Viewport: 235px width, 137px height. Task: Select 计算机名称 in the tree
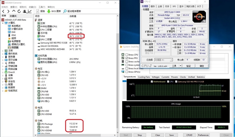pos(15,29)
